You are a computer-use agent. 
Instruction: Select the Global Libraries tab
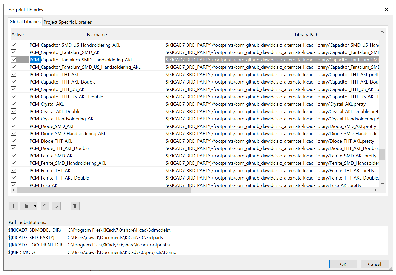[25, 22]
